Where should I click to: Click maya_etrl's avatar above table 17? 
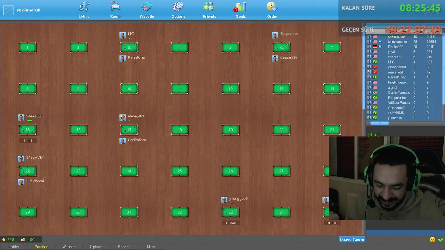pos(123,117)
